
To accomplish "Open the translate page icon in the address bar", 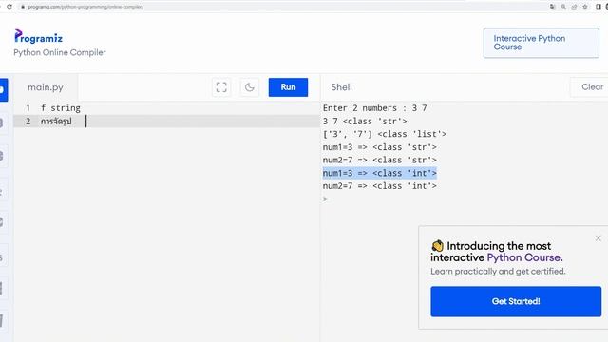I will [552, 7].
